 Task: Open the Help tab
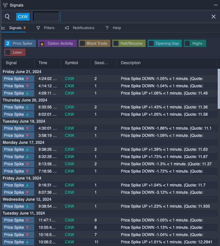pos(113,28)
